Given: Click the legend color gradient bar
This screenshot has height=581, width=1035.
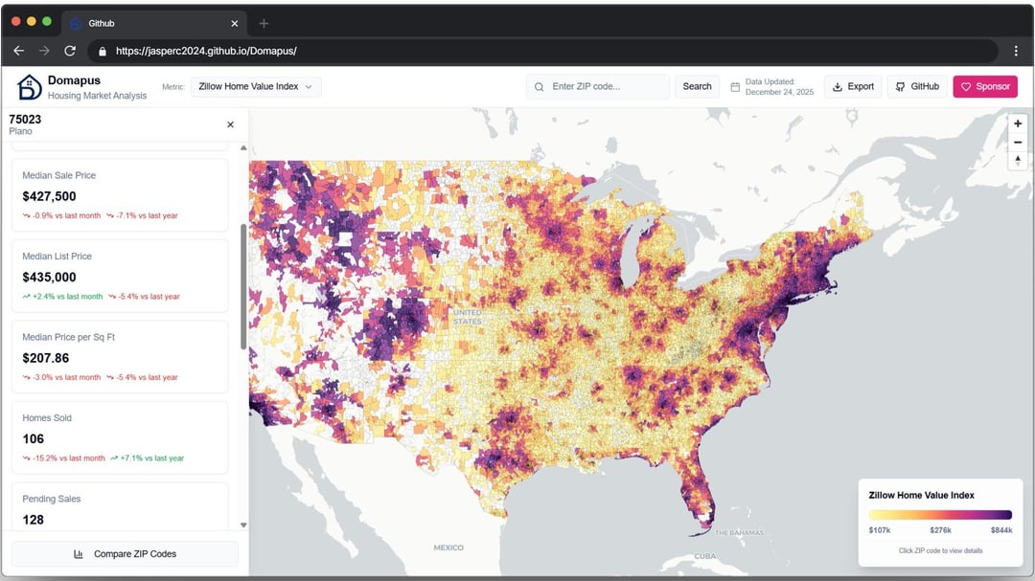Looking at the screenshot, I should [940, 515].
